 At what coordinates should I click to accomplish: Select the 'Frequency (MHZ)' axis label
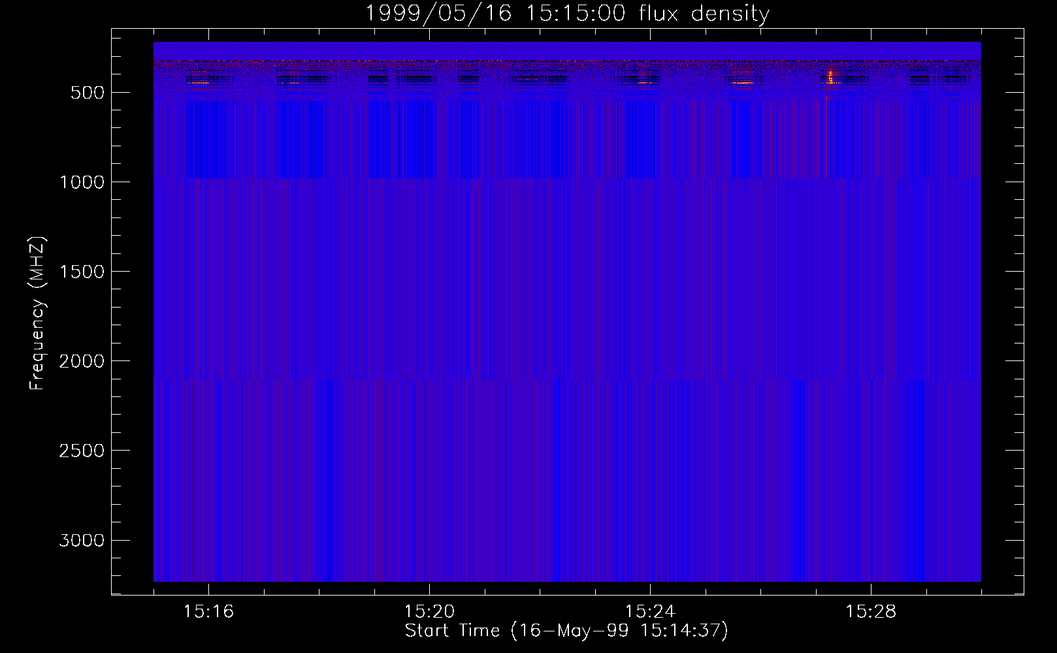tap(37, 313)
